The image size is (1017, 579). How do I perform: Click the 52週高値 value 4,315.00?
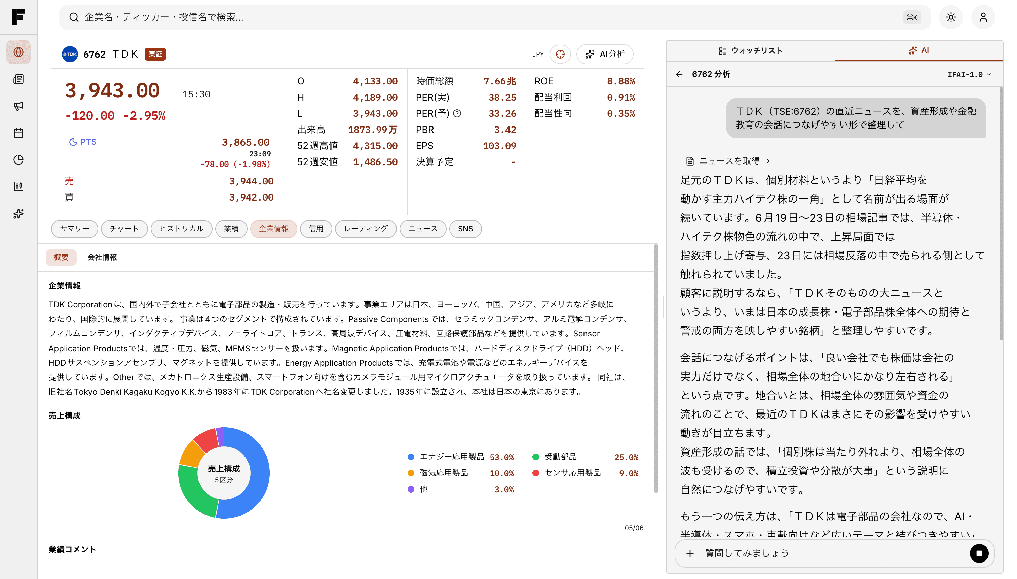coord(375,146)
